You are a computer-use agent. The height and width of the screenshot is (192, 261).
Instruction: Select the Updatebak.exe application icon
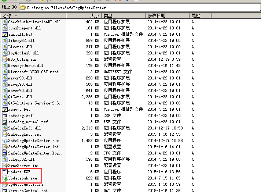pyautogui.click(x=5, y=178)
